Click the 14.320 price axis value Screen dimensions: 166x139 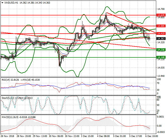click(161, 42)
